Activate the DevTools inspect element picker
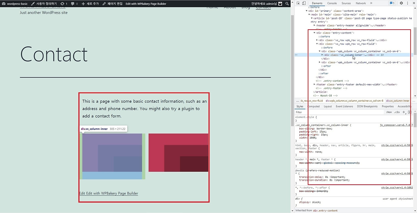The image size is (417, 213). (x=298, y=3)
